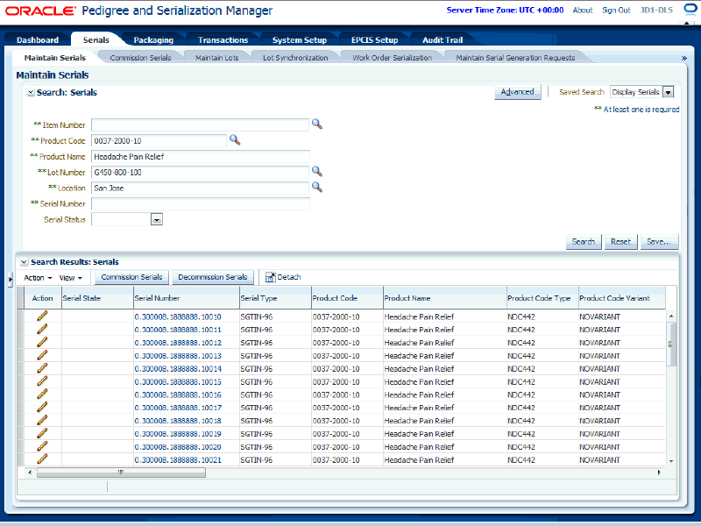The height and width of the screenshot is (526, 701).
Task: Edit serial ending 10016 via pencil icon
Action: (42, 394)
